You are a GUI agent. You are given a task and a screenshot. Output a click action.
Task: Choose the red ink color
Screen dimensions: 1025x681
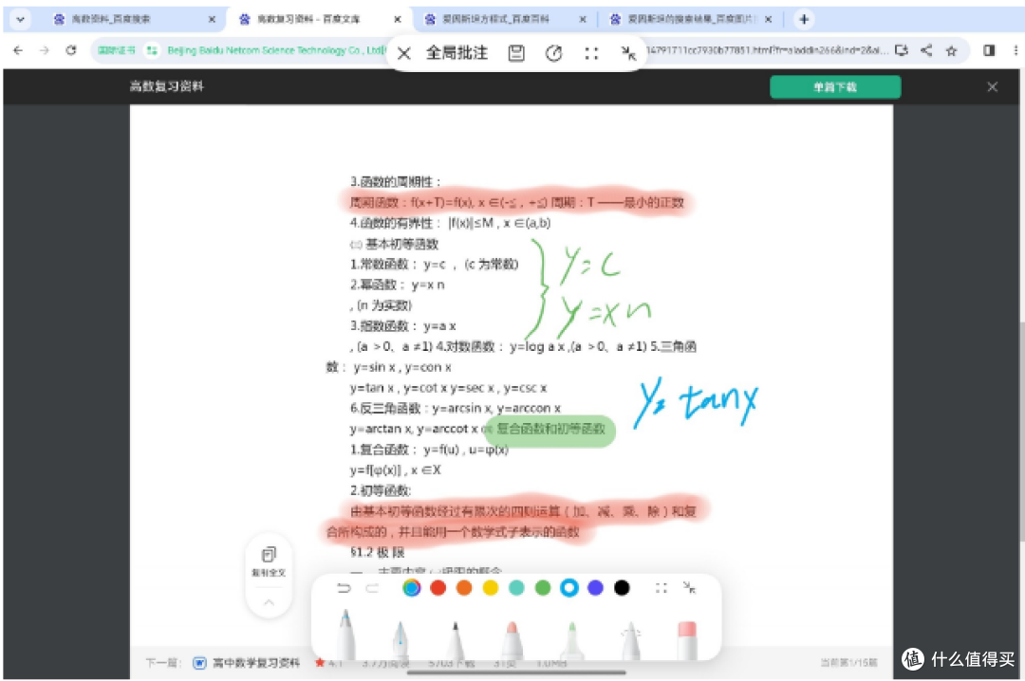coord(438,588)
